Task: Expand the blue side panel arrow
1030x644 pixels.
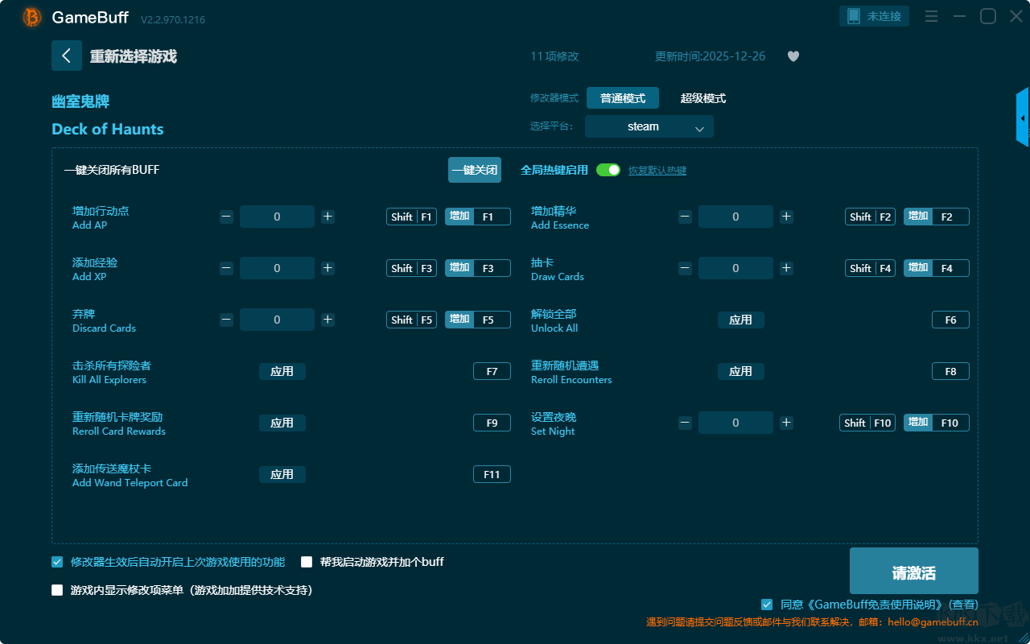Action: [1023, 118]
